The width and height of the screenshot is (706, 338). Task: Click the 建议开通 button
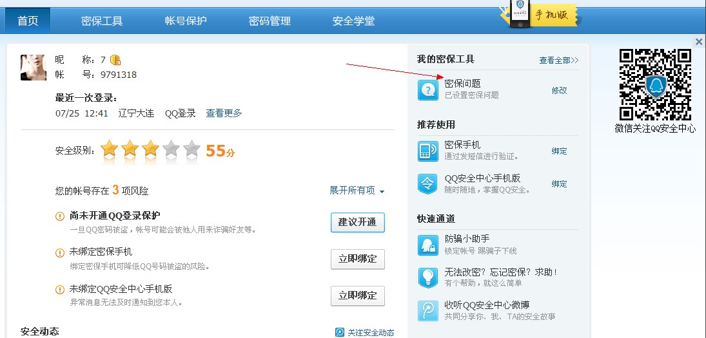coord(357,223)
